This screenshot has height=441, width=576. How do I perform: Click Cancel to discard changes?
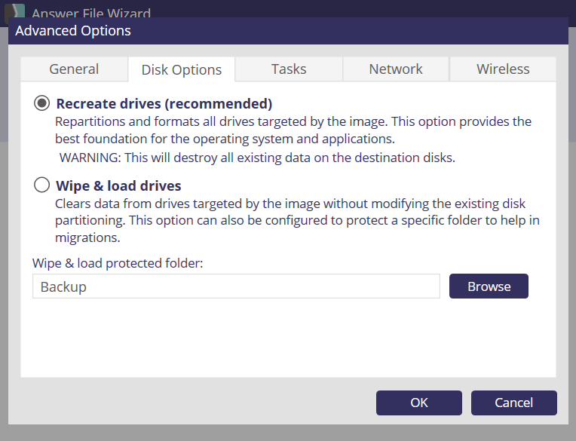point(513,403)
